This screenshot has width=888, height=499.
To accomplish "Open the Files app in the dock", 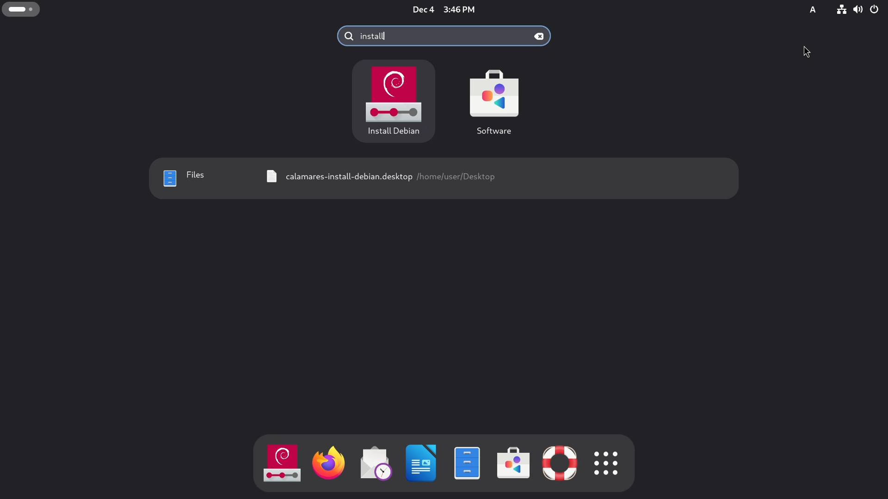I will pos(467,463).
